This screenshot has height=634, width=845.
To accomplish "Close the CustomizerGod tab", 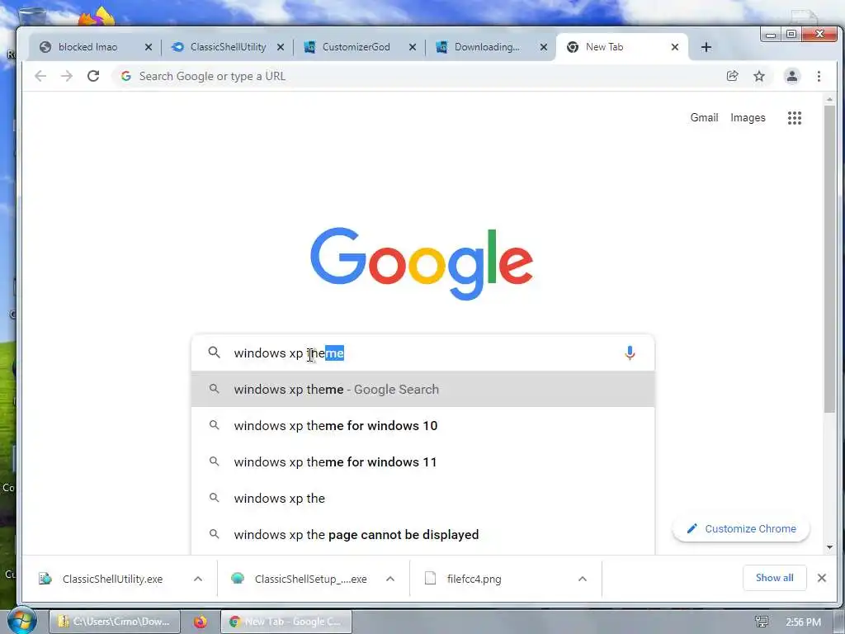I will [413, 47].
